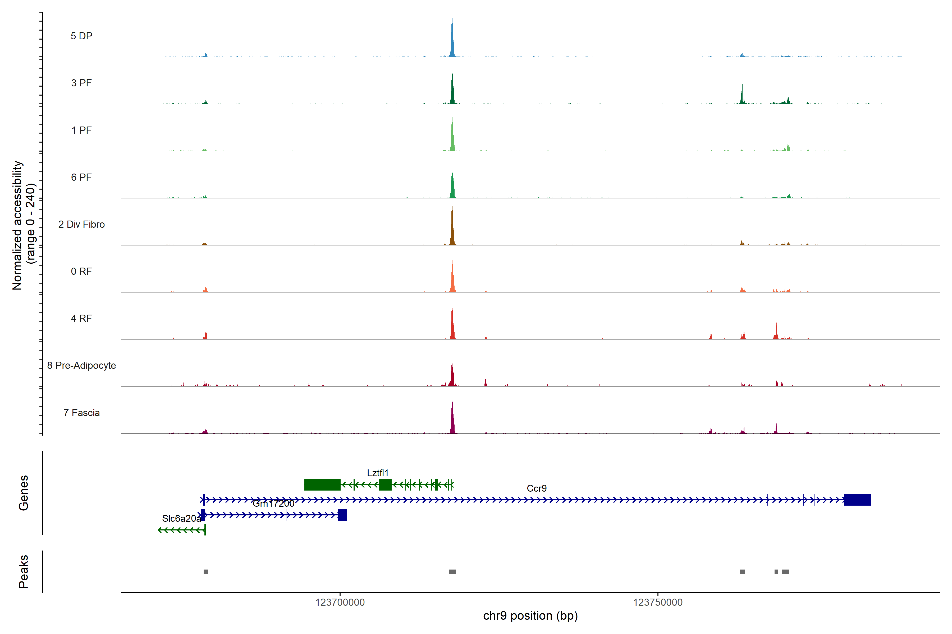This screenshot has width=952, height=634.
Task: Click the Ccr9 gene label
Action: click(x=536, y=488)
